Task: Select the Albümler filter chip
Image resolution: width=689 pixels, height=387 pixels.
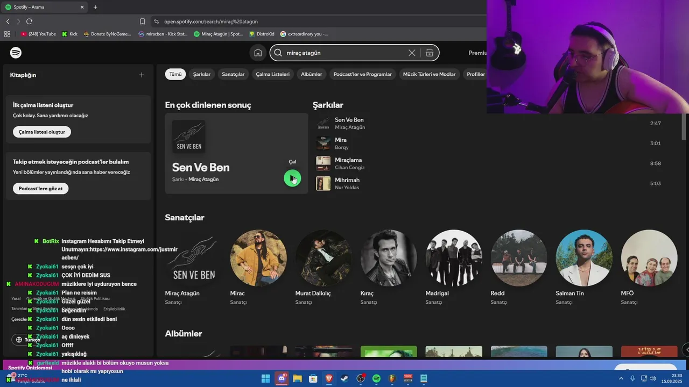Action: click(x=311, y=74)
